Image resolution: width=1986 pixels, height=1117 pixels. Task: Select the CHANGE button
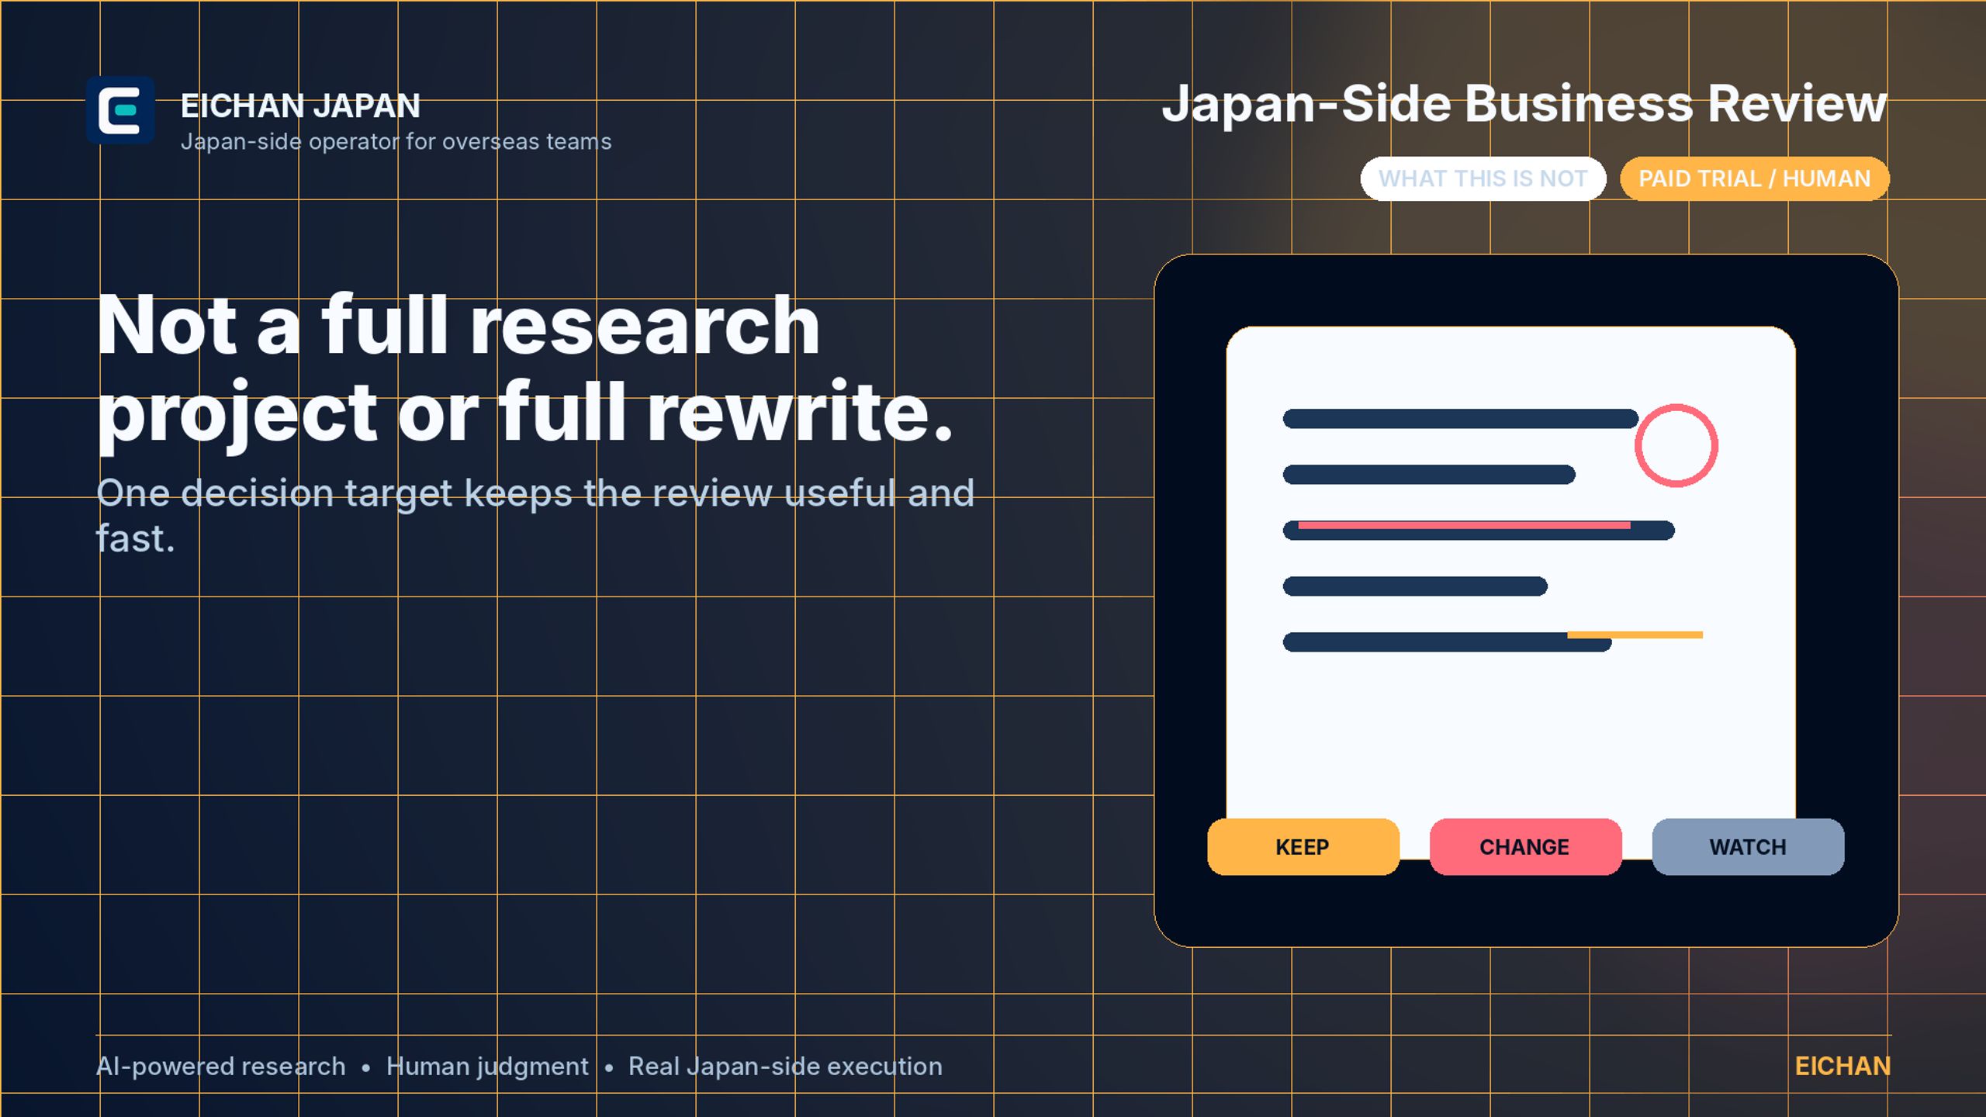pos(1525,846)
